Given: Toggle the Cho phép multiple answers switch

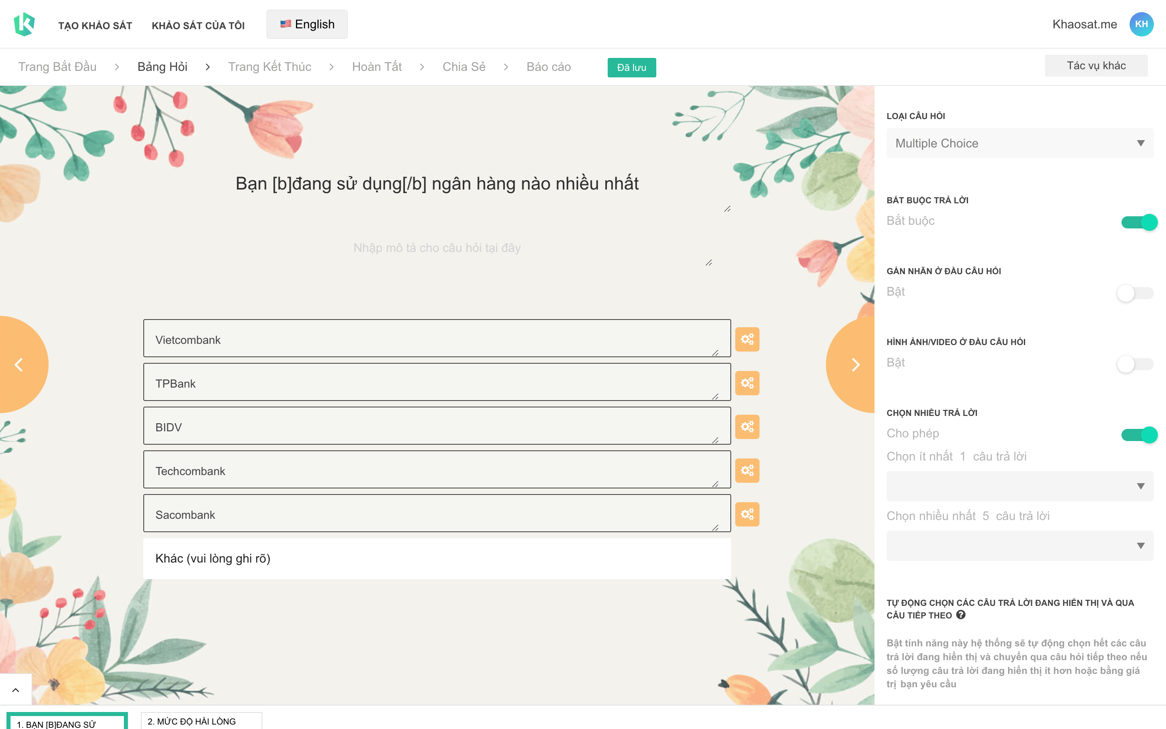Looking at the screenshot, I should (x=1139, y=435).
